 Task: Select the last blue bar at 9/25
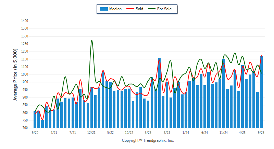click(x=261, y=92)
